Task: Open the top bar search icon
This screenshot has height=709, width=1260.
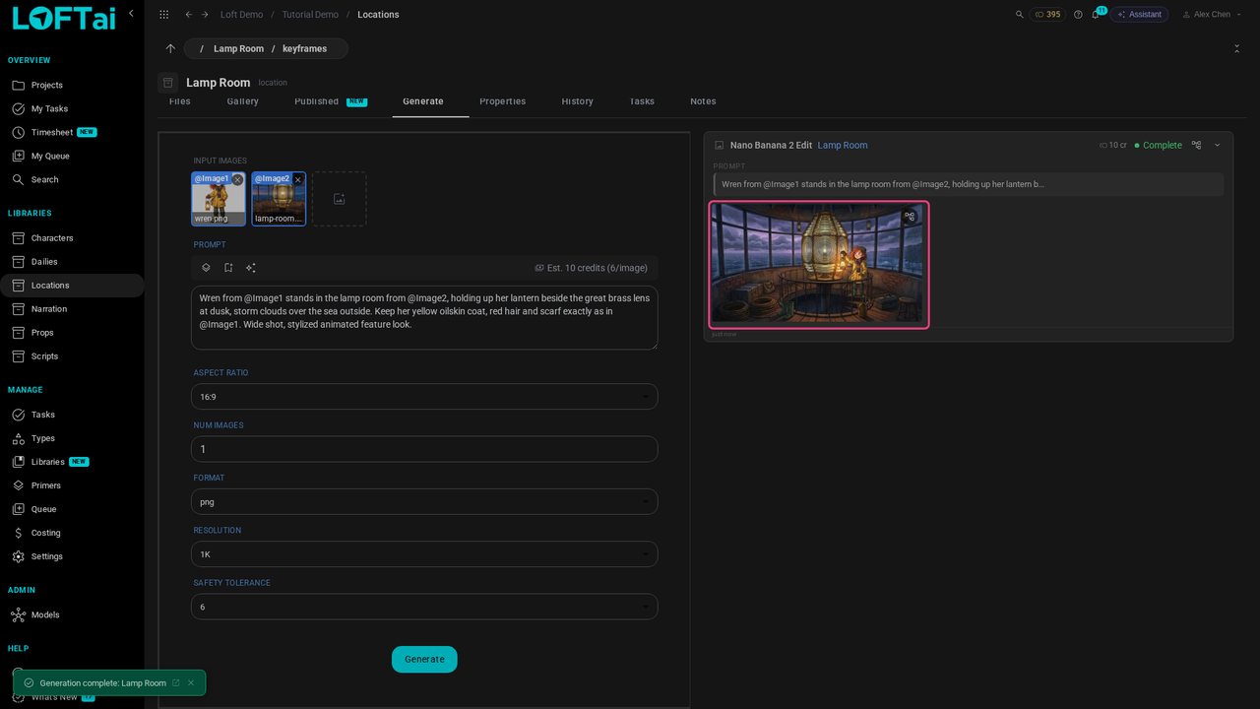Action: pyautogui.click(x=1019, y=15)
